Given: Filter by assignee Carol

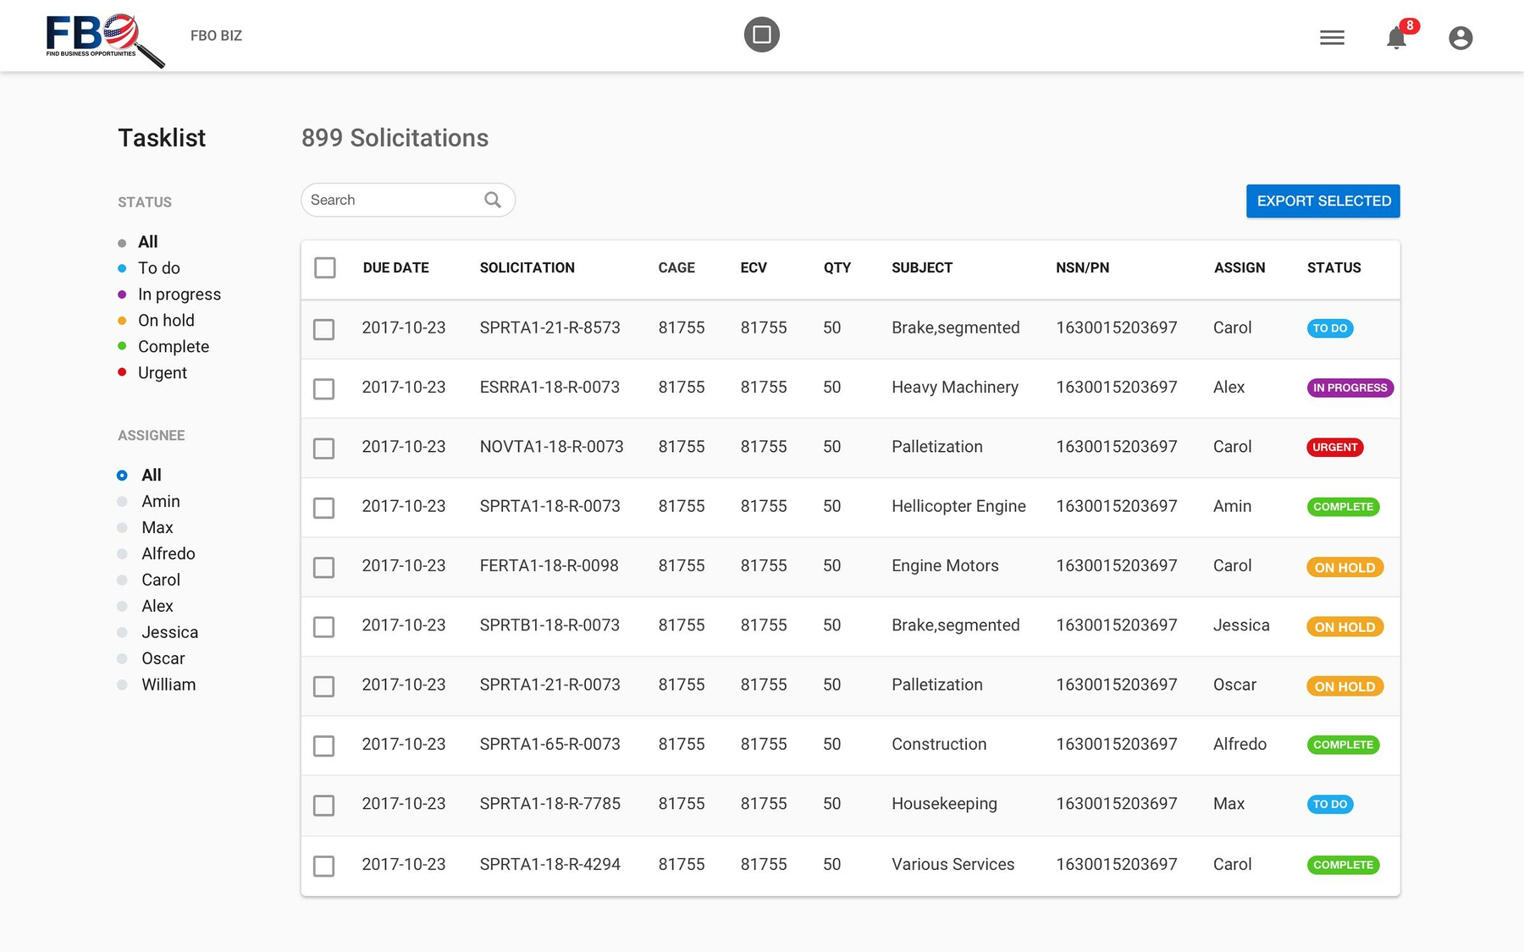Looking at the screenshot, I should point(160,580).
